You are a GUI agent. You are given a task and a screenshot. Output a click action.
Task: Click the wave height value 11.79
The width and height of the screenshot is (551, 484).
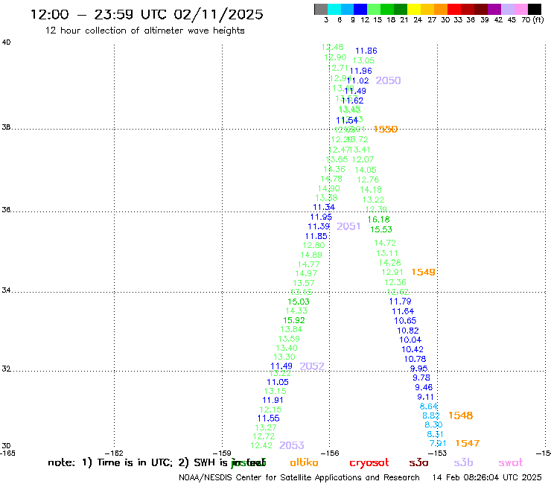coord(401,302)
